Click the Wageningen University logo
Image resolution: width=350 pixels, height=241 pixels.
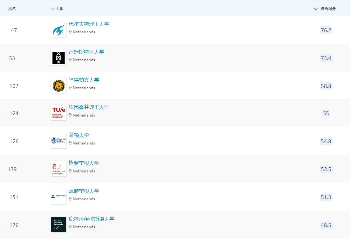coord(58,196)
